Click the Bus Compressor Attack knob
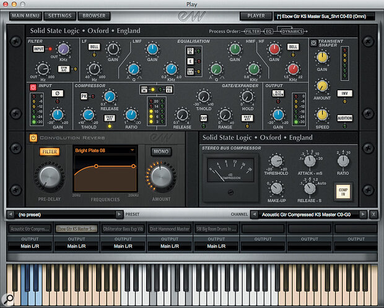 [x=310, y=161]
